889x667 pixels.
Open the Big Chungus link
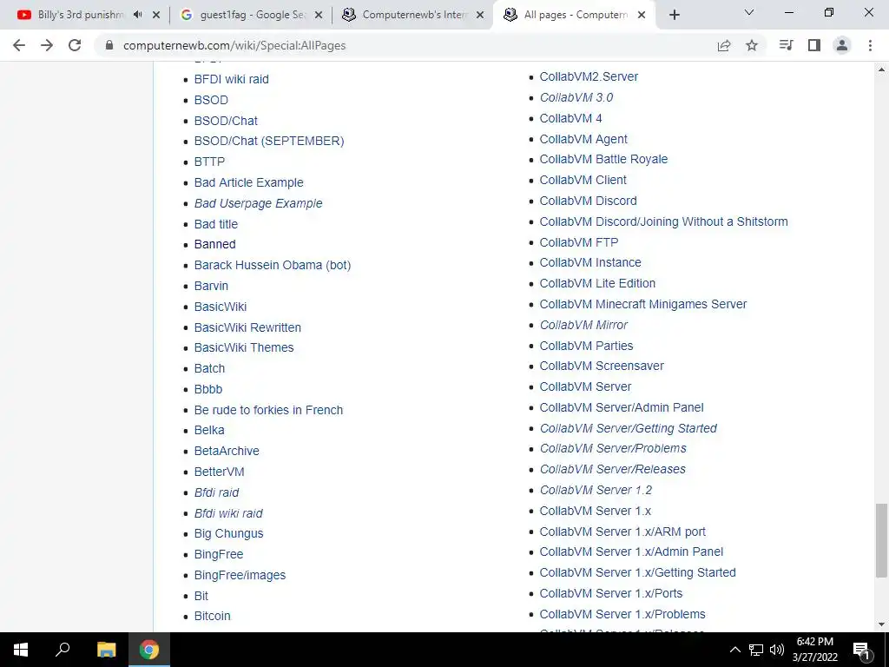coord(228,534)
